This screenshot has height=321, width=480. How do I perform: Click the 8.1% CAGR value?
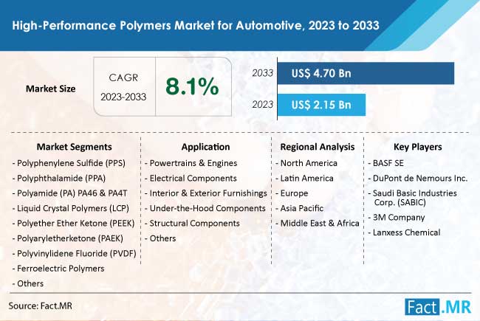click(x=192, y=86)
